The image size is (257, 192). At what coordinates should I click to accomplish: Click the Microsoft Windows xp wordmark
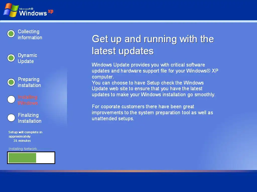[x=36, y=12]
